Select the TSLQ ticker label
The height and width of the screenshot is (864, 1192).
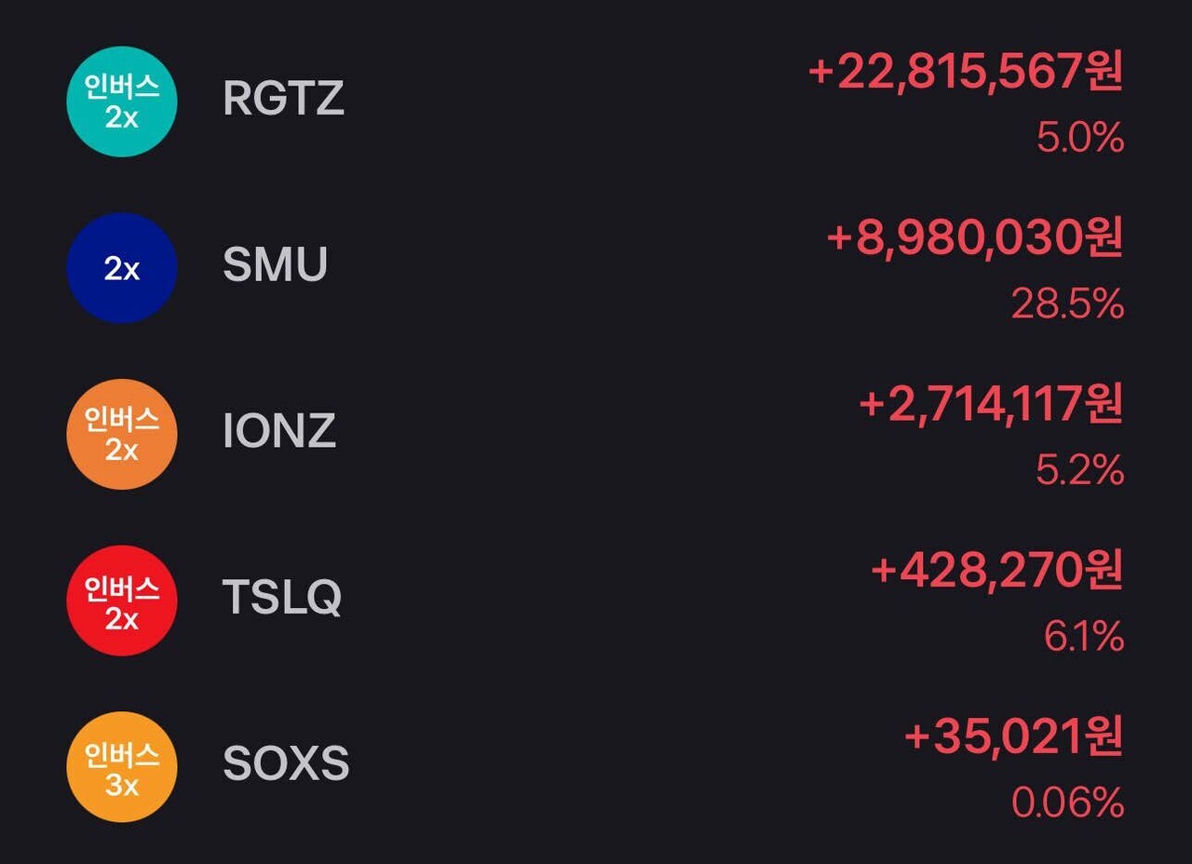pyautogui.click(x=281, y=598)
